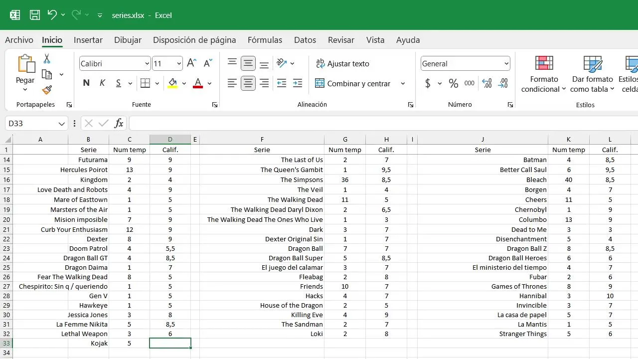Switch to Insertar tab
The image size is (638, 359).
[88, 40]
